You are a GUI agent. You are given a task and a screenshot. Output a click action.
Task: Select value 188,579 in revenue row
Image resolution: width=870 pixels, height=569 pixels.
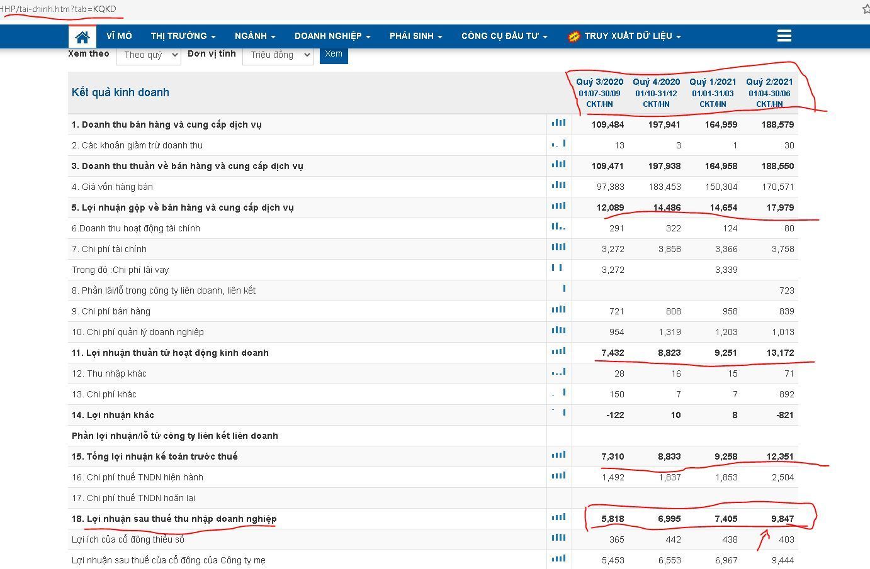pyautogui.click(x=777, y=124)
